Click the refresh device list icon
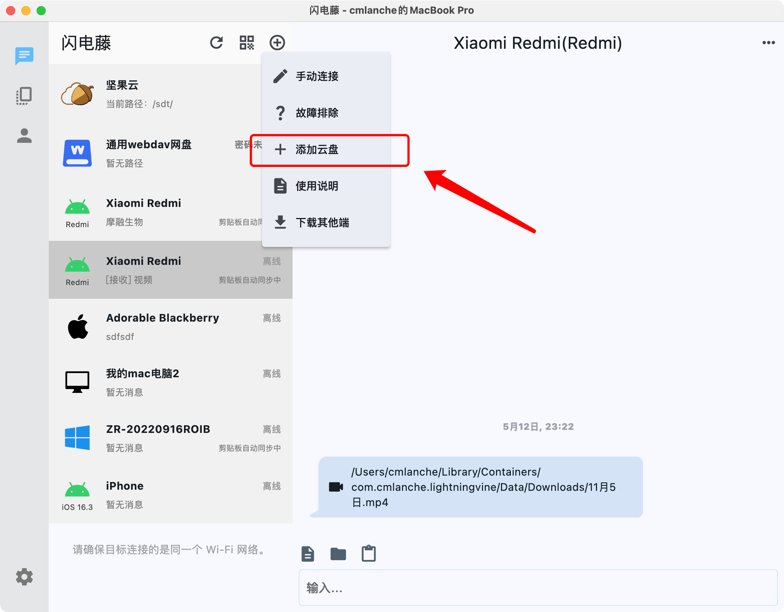The image size is (784, 612). (x=216, y=43)
